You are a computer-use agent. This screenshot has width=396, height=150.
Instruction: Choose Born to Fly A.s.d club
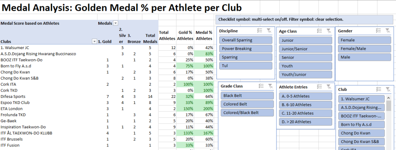point(361,124)
